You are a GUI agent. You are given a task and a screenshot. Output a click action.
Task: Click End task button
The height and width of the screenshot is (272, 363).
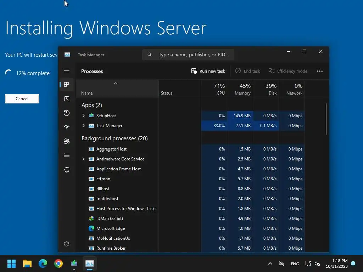pos(247,71)
